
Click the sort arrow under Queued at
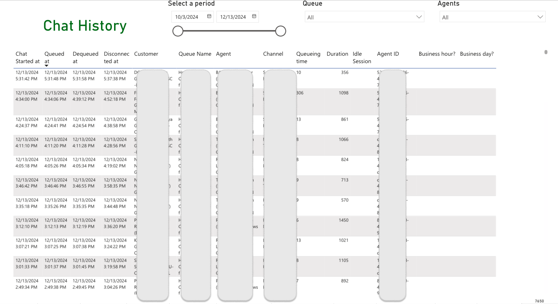(x=47, y=66)
